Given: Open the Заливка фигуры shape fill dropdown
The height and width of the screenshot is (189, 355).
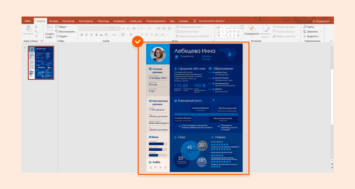Looking at the screenshot, I should (285, 27).
